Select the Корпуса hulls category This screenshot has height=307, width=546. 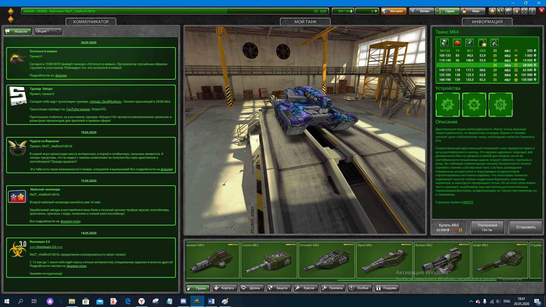(x=225, y=288)
